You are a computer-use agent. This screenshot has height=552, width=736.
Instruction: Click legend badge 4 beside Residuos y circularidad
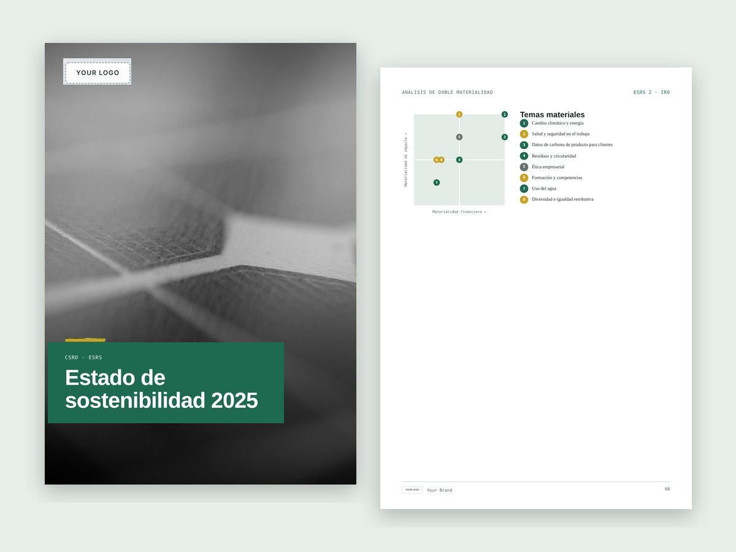[x=524, y=156]
